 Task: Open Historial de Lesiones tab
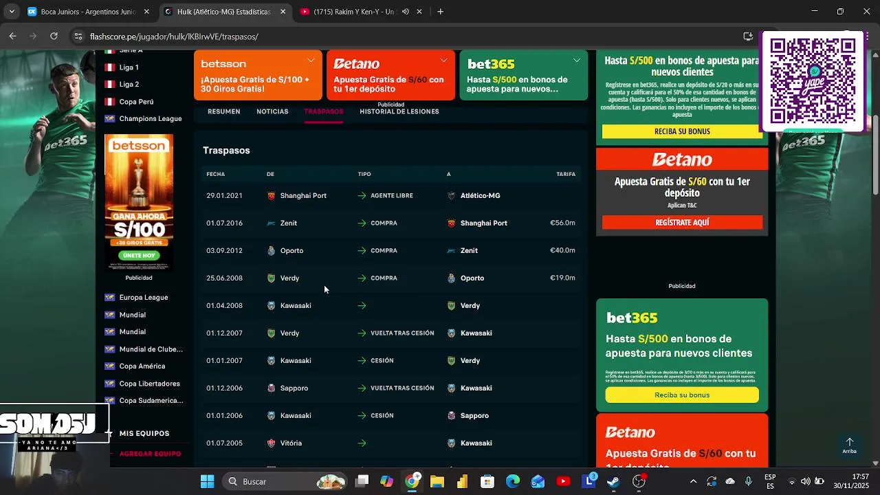pyautogui.click(x=399, y=111)
